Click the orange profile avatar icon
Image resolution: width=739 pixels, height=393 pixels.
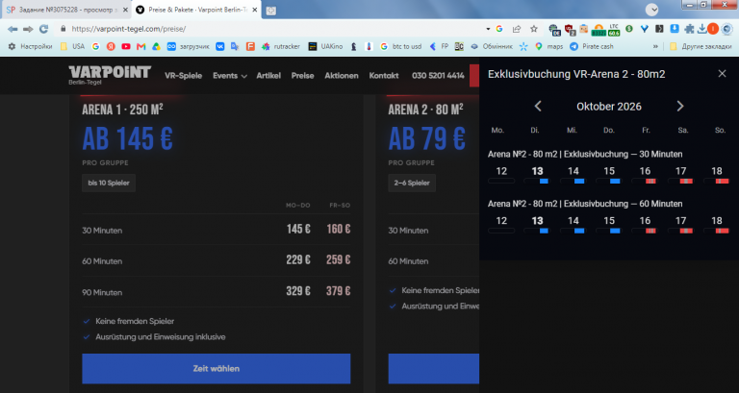point(713,29)
